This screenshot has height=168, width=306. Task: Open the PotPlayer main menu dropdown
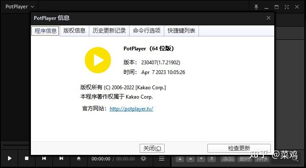19,7
